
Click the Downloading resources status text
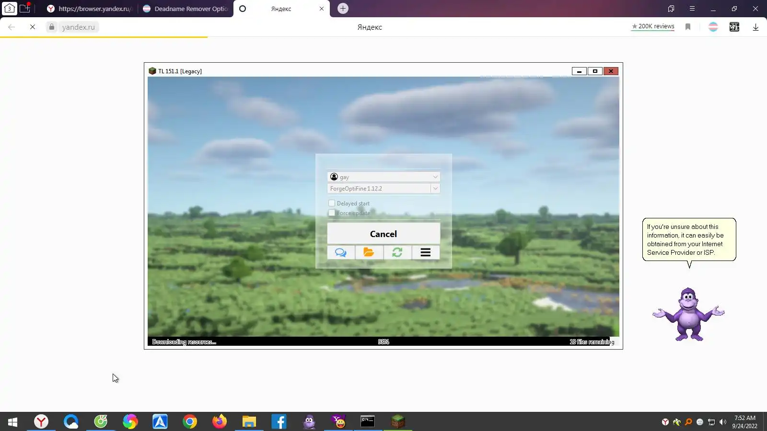pos(184,342)
